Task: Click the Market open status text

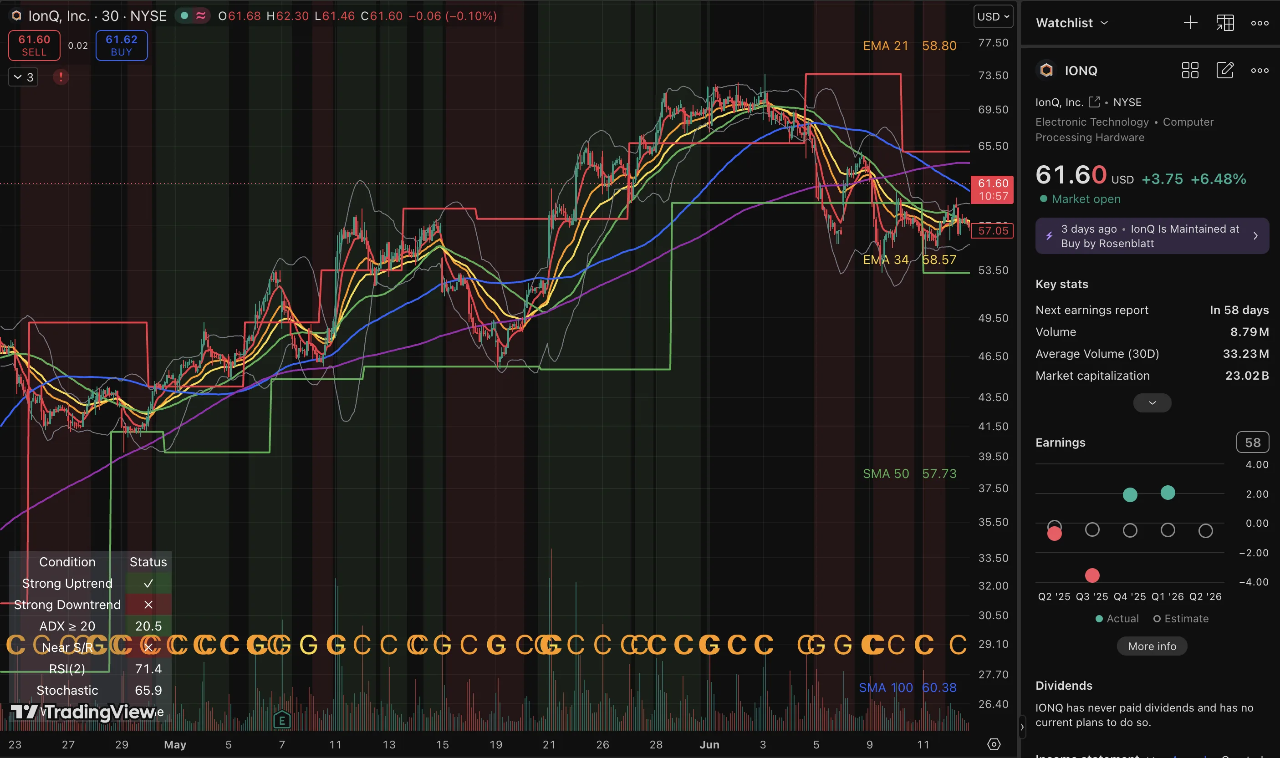Action: tap(1086, 199)
